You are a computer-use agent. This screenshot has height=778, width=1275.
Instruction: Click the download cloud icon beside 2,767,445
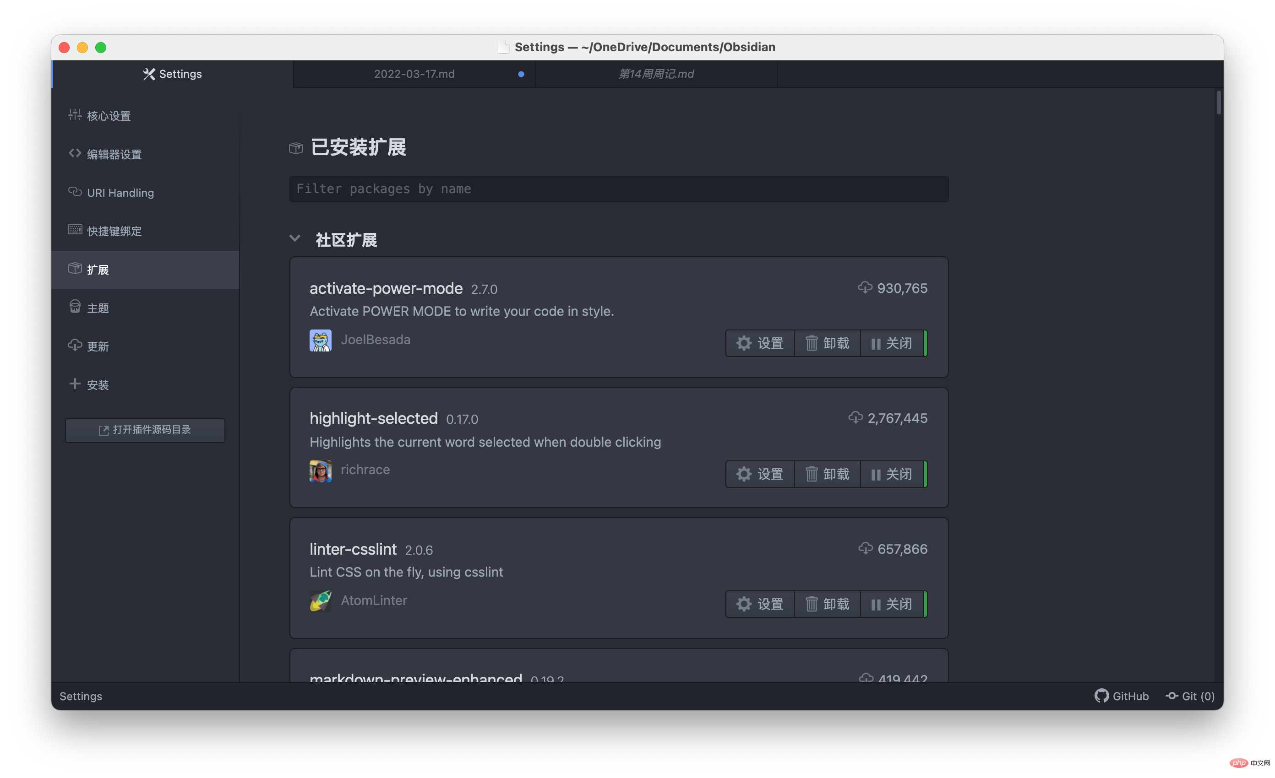[x=855, y=417]
